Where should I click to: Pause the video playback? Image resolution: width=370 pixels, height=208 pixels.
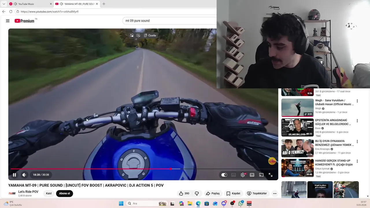[14, 175]
